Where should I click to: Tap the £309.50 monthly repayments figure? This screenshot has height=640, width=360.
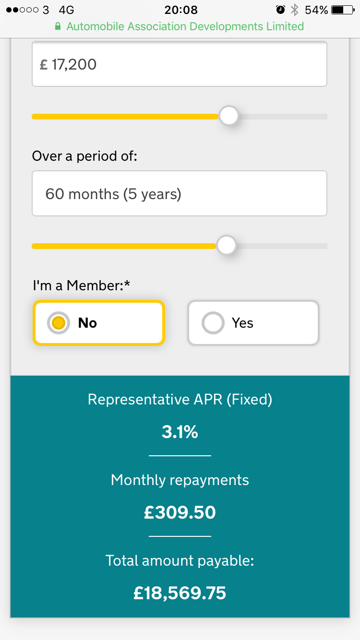pos(180,512)
